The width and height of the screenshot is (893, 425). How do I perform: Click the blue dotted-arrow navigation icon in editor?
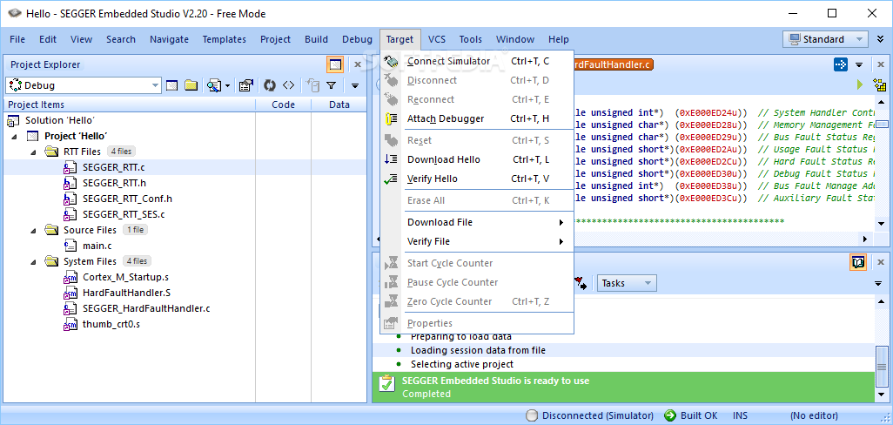[x=841, y=64]
